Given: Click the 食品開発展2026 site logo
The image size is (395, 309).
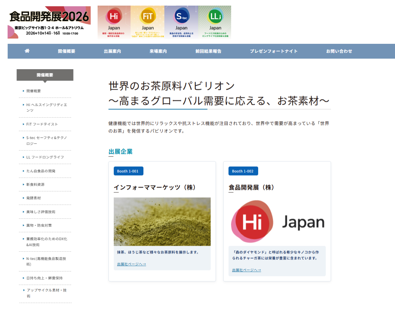Looking at the screenshot, I should click(49, 22).
